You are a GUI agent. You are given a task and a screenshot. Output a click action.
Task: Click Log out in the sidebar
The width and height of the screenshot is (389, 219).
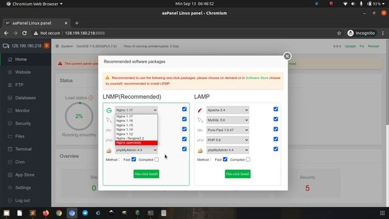pos(26,200)
